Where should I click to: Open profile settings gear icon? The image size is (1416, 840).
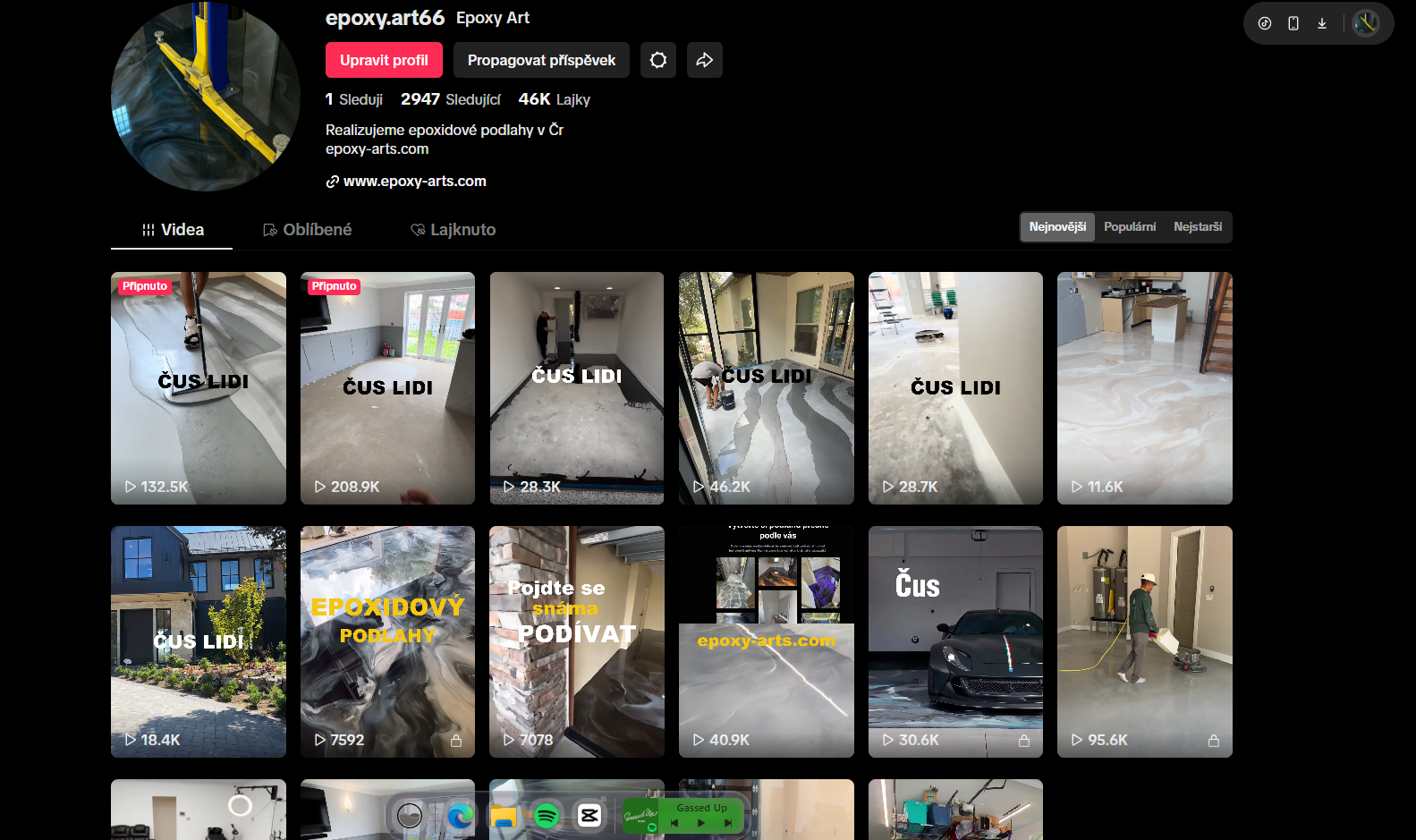(658, 60)
